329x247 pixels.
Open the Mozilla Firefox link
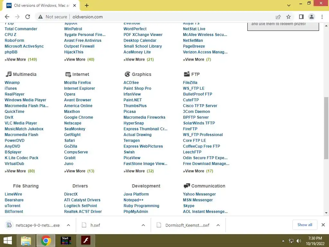point(77,83)
